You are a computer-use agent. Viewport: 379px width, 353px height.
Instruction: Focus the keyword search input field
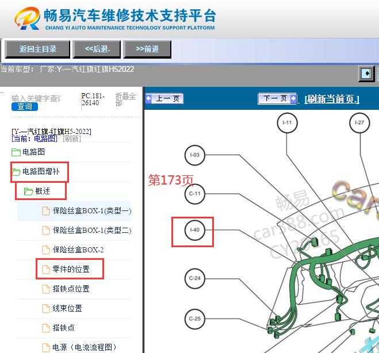point(36,98)
